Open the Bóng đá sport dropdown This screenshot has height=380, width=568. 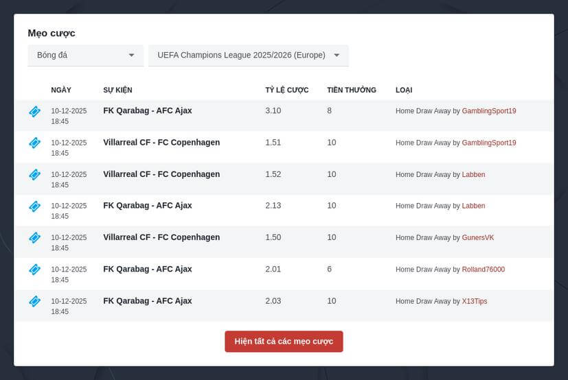[x=85, y=56]
